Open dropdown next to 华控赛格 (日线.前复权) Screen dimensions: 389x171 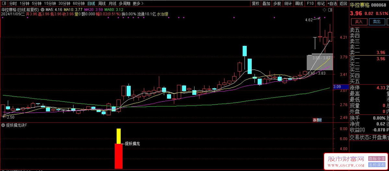(42, 9)
